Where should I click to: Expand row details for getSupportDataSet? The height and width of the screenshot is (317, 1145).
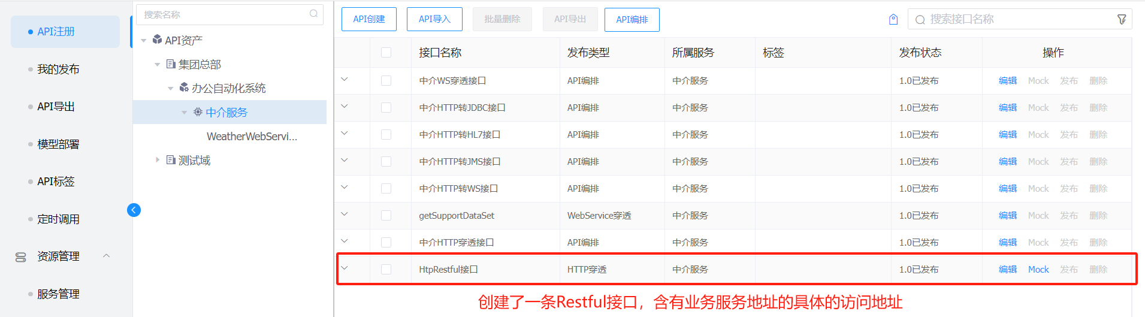pyautogui.click(x=345, y=214)
